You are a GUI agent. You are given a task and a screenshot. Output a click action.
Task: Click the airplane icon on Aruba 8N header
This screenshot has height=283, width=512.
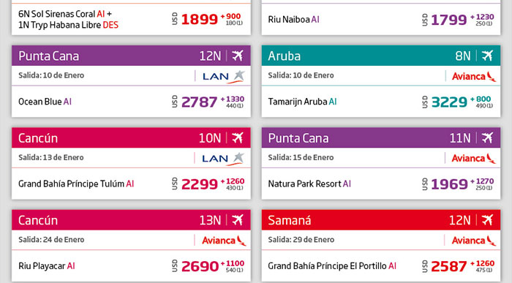[487, 56]
